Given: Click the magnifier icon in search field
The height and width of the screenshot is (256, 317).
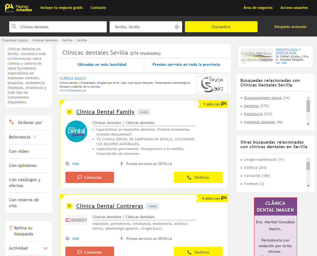Looking at the screenshot, I should (14, 27).
